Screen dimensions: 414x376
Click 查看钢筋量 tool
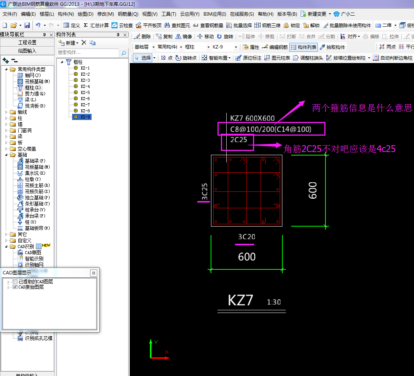click(208, 25)
